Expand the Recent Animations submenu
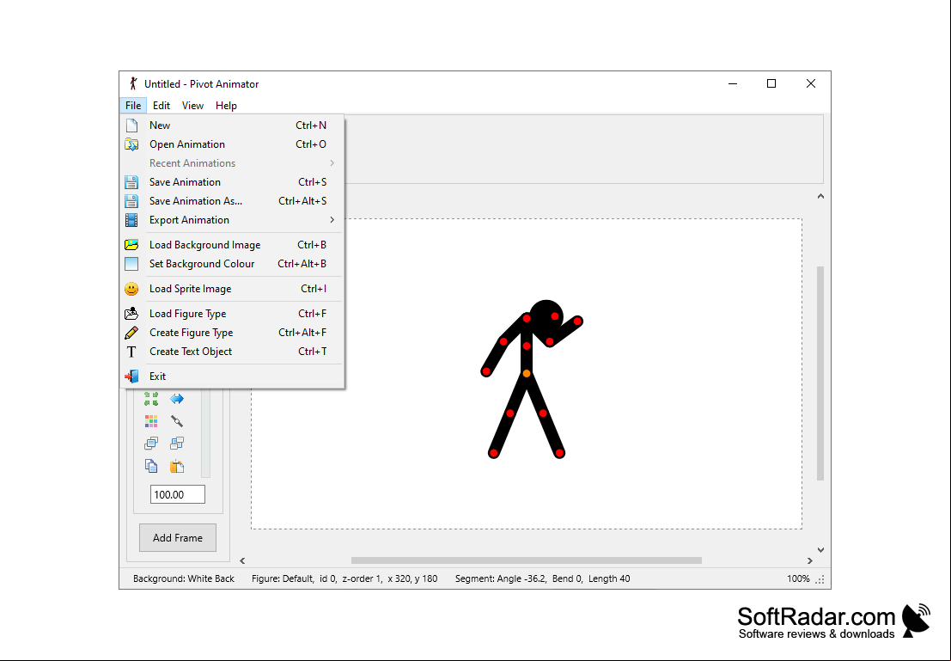951x661 pixels. (233, 163)
